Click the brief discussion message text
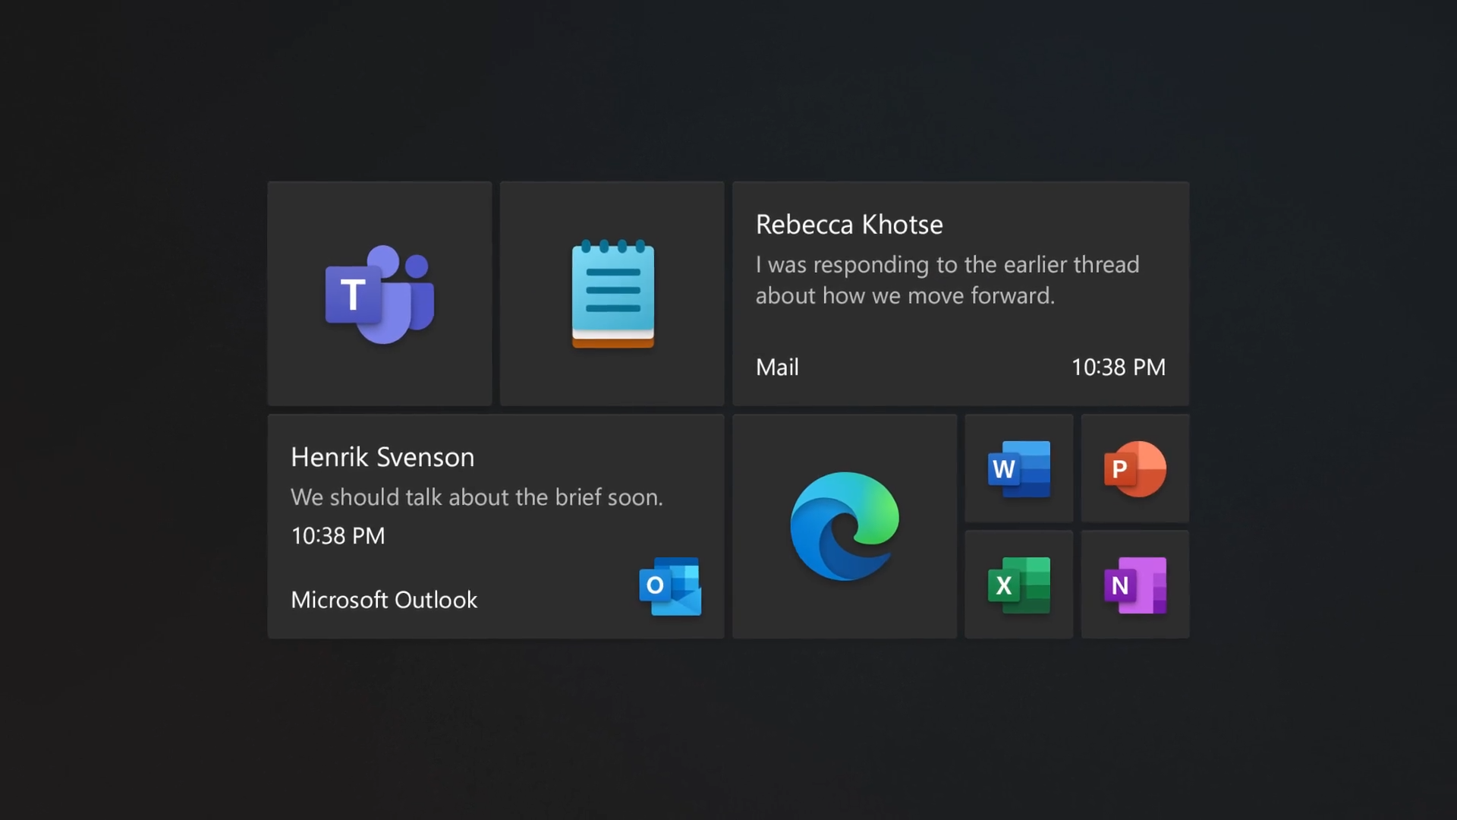This screenshot has height=820, width=1457. coord(477,497)
